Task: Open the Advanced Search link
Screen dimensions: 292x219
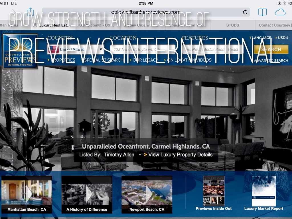Action: [271, 60]
